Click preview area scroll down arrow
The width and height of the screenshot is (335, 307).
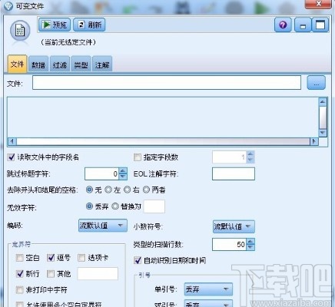coord(323,133)
